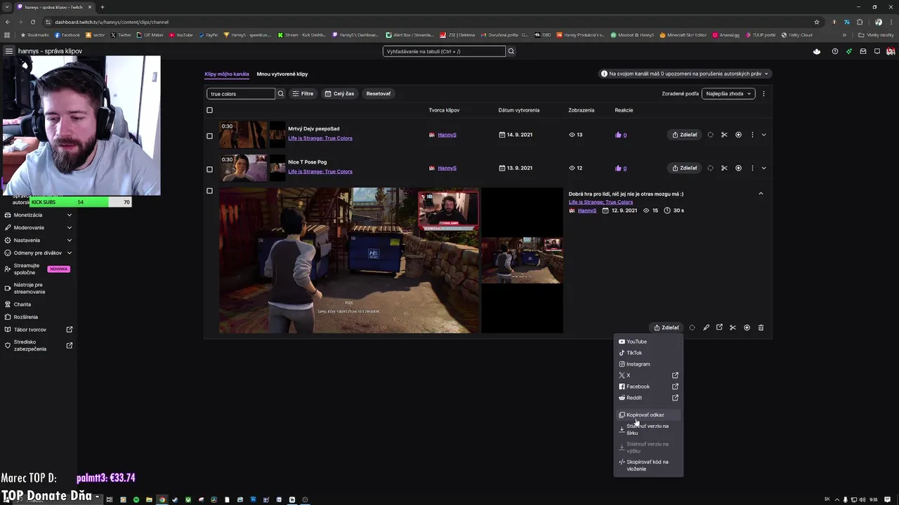This screenshot has width=899, height=505.
Task: Choose Facebook in the share menu
Action: point(648,386)
